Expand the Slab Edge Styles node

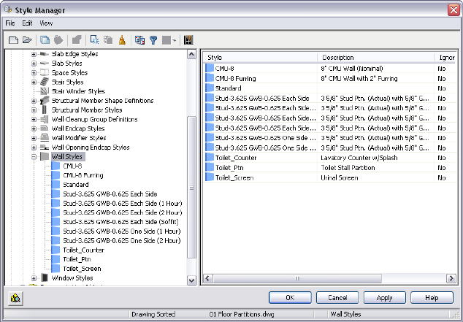34,54
